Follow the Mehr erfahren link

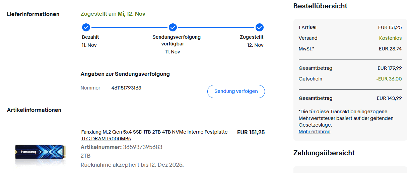[x=314, y=132]
